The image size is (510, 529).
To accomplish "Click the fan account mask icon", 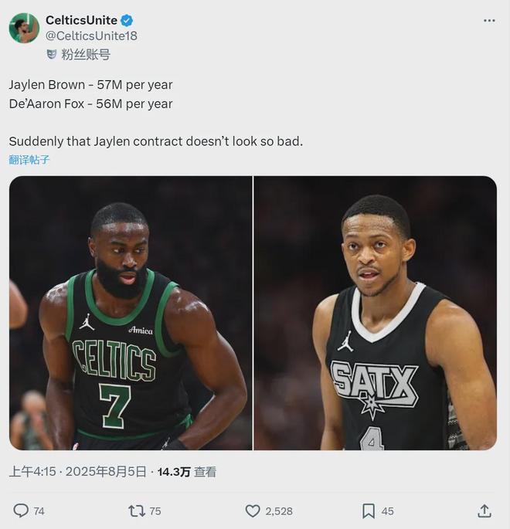I will (x=51, y=54).
